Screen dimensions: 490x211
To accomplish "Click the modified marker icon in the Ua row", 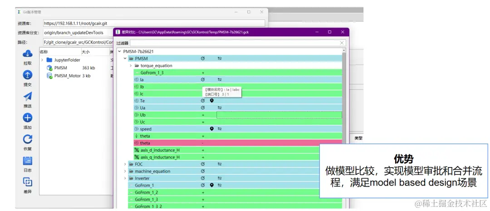I will point(202,107).
